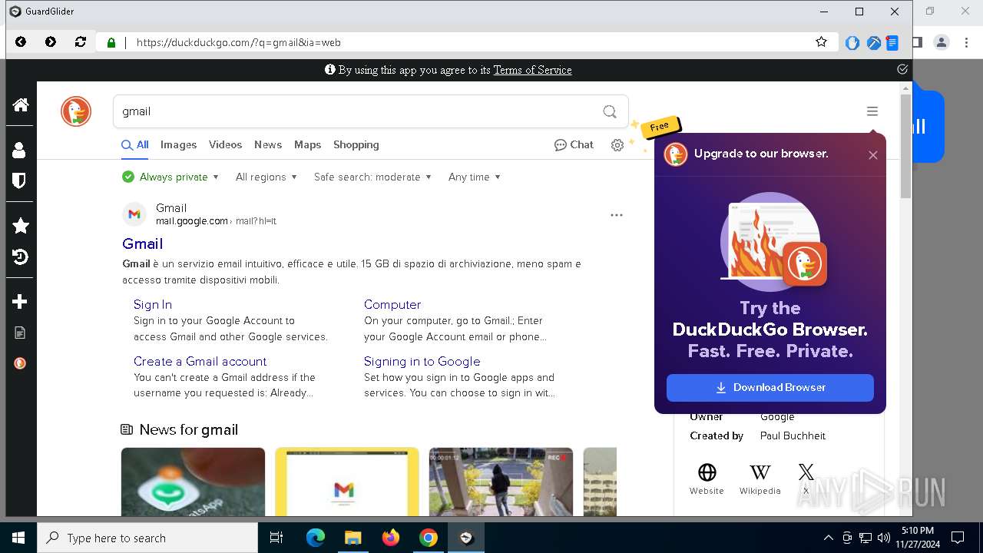Image resolution: width=983 pixels, height=553 pixels.
Task: Open the blue compass extension icon
Action: click(x=873, y=43)
